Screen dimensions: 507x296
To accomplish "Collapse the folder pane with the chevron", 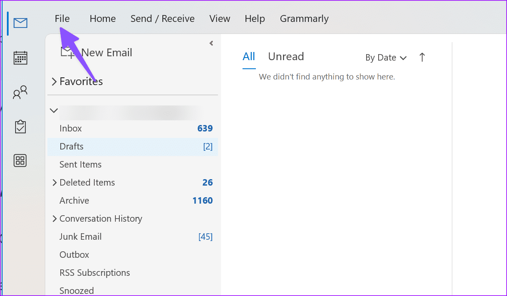I will pos(211,43).
